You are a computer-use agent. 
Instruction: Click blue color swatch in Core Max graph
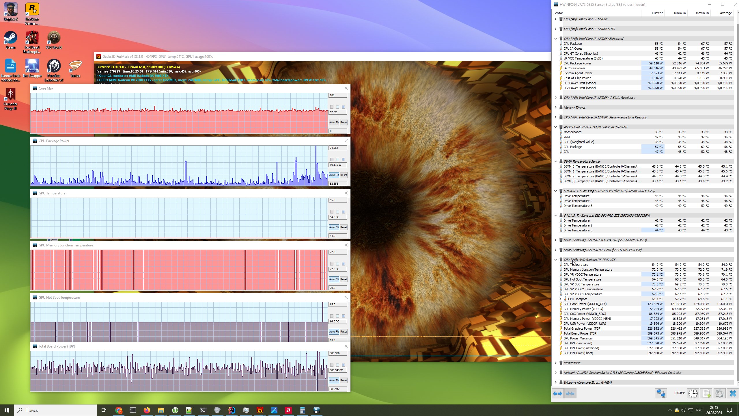point(343,107)
